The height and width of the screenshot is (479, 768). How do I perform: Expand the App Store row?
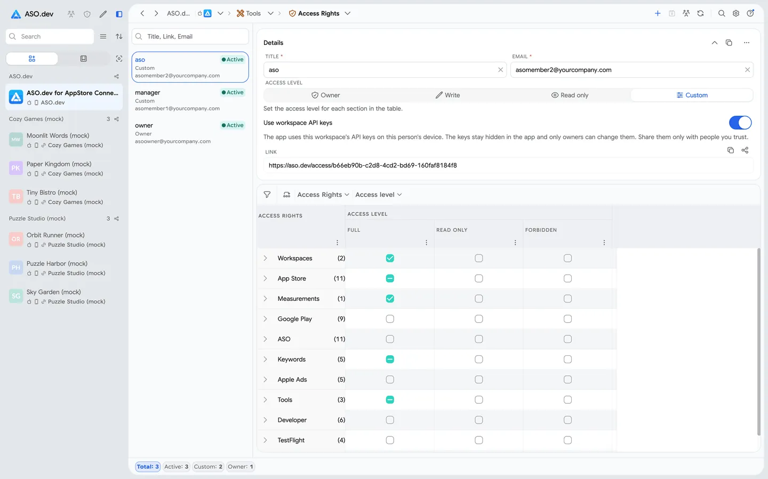(265, 278)
